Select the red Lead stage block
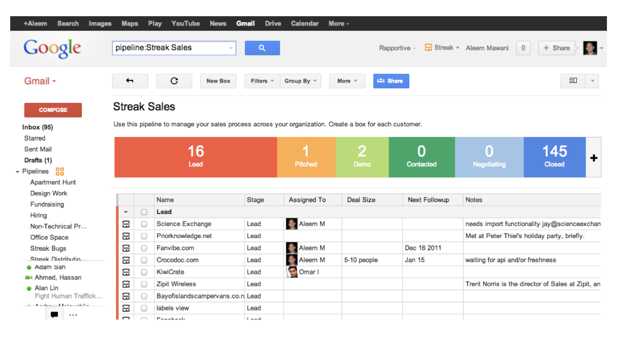624x342 pixels. point(196,157)
